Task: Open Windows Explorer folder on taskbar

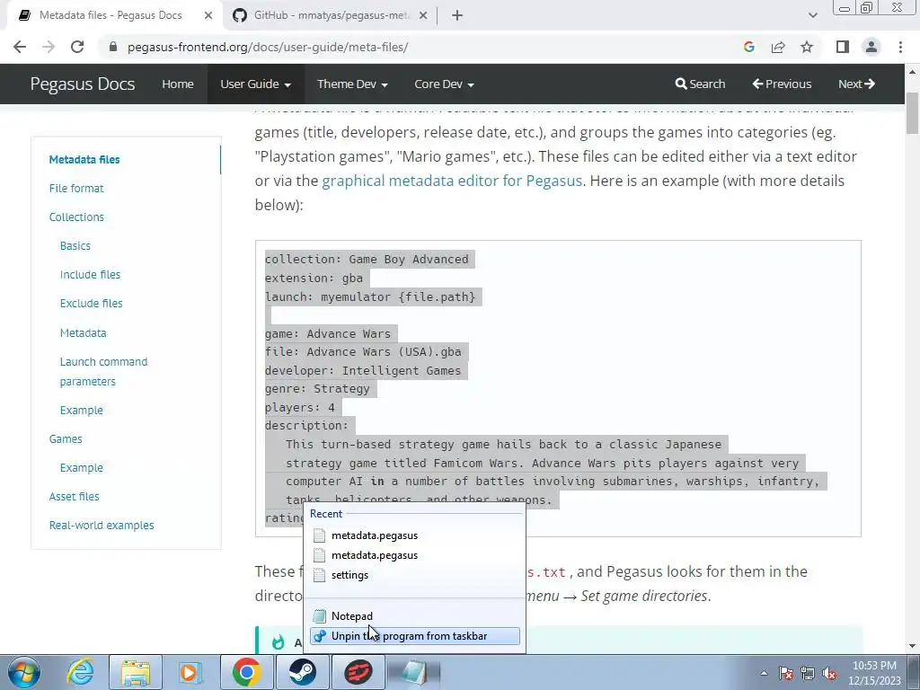Action: (x=136, y=672)
